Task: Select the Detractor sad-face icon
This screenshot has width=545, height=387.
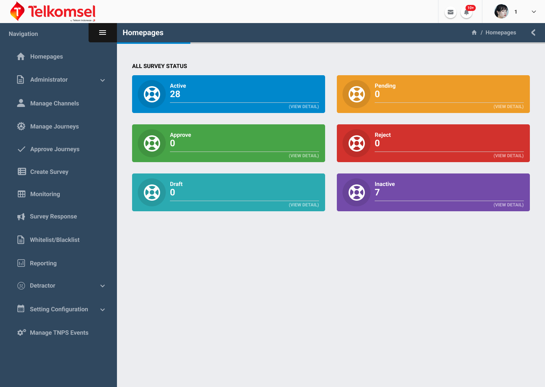Action: tap(21, 286)
